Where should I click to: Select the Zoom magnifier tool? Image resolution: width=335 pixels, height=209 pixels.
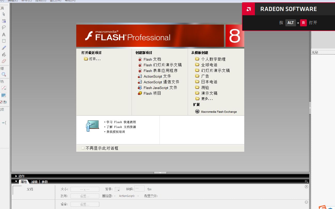(x=4, y=74)
